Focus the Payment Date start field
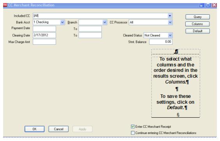 click(44, 29)
